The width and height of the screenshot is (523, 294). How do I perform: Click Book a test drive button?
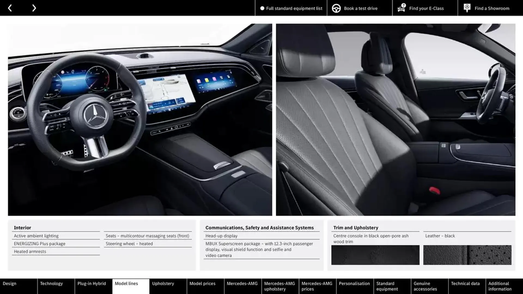point(355,8)
